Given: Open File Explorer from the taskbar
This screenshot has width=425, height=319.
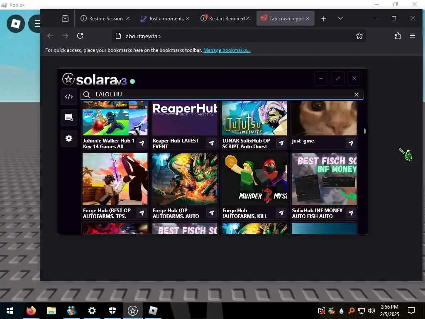Looking at the screenshot, I should point(51,311).
